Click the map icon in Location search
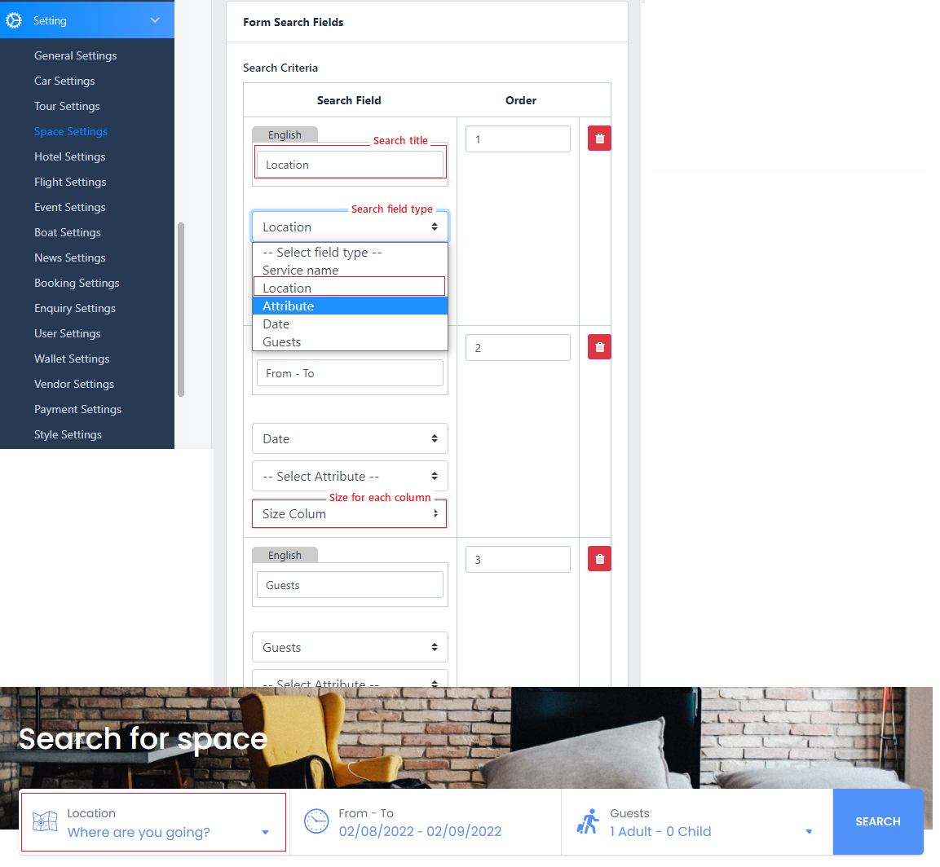The image size is (940, 867). [x=45, y=821]
